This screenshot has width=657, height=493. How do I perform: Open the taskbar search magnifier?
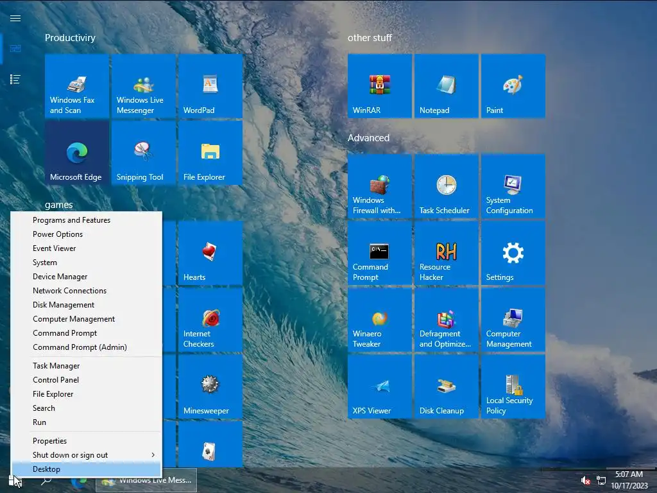46,480
